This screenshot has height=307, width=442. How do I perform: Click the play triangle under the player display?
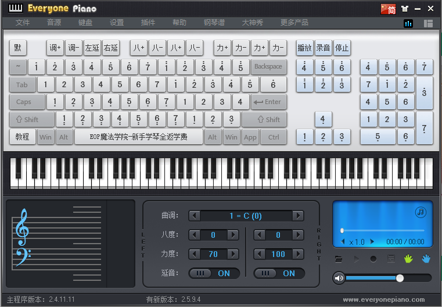(356, 259)
